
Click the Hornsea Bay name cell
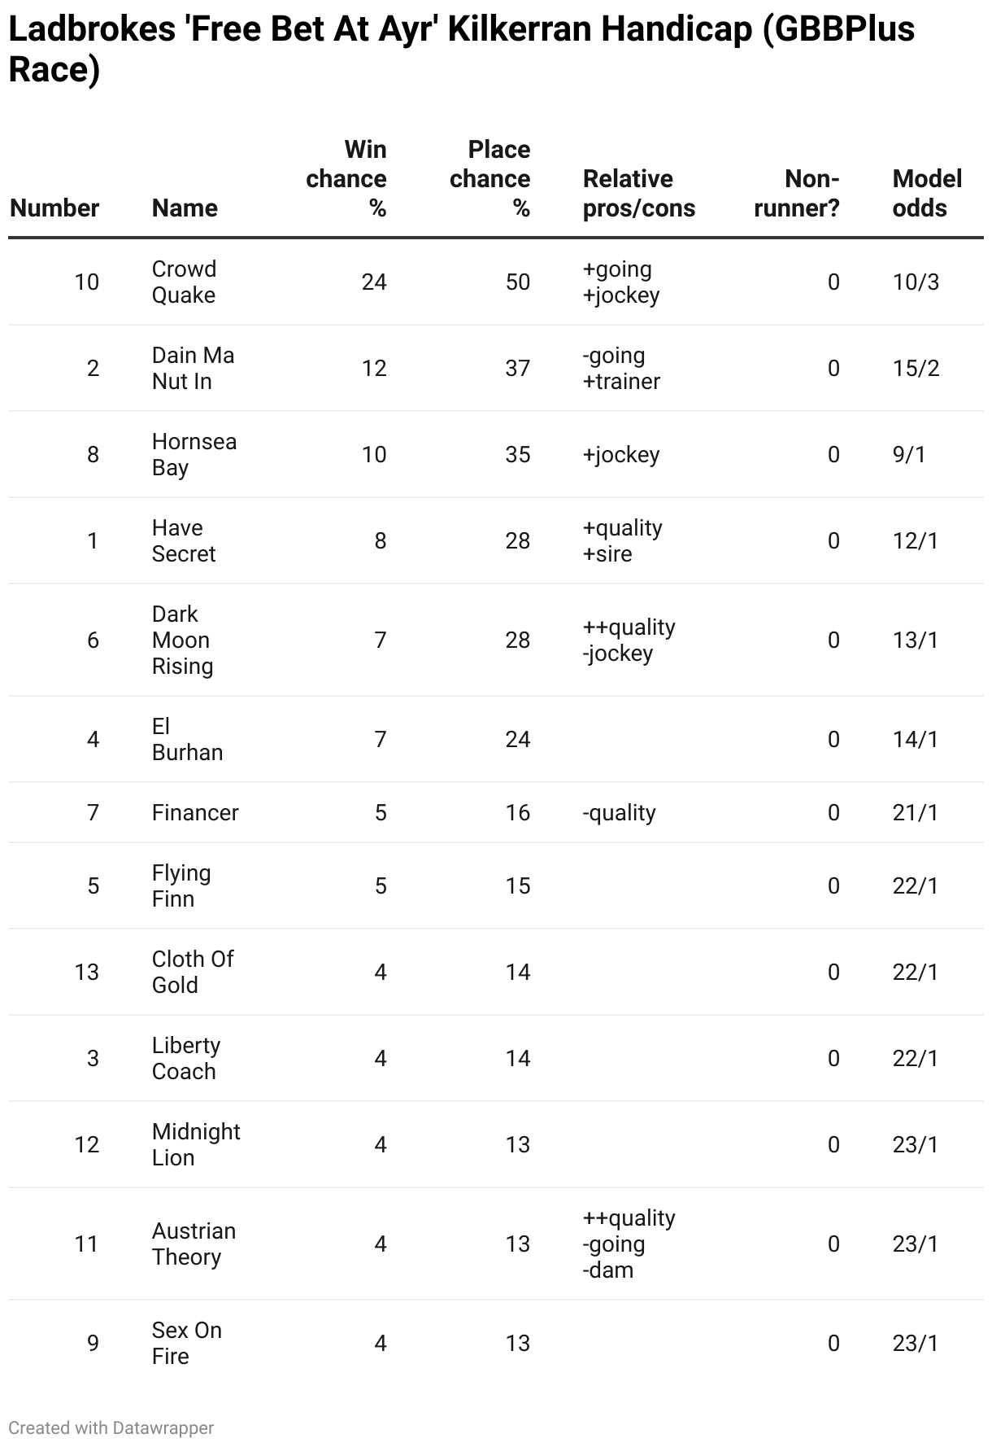point(194,455)
